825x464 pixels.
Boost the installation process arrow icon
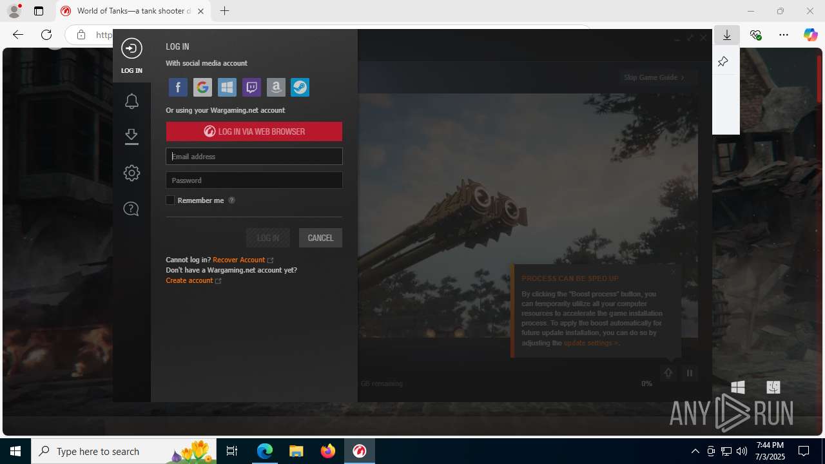click(x=668, y=373)
